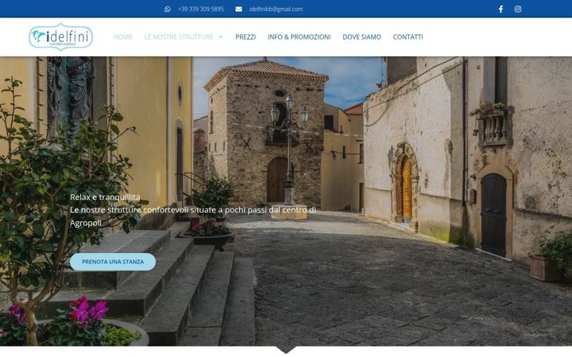Go to the Contatti page
The width and height of the screenshot is (572, 357).
[x=408, y=36]
